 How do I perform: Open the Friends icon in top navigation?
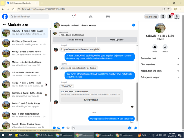click(x=91, y=17)
